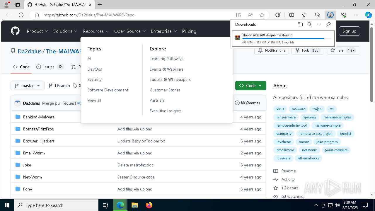Open the Edge profile icon
This screenshot has height=211, width=375.
point(6,5)
